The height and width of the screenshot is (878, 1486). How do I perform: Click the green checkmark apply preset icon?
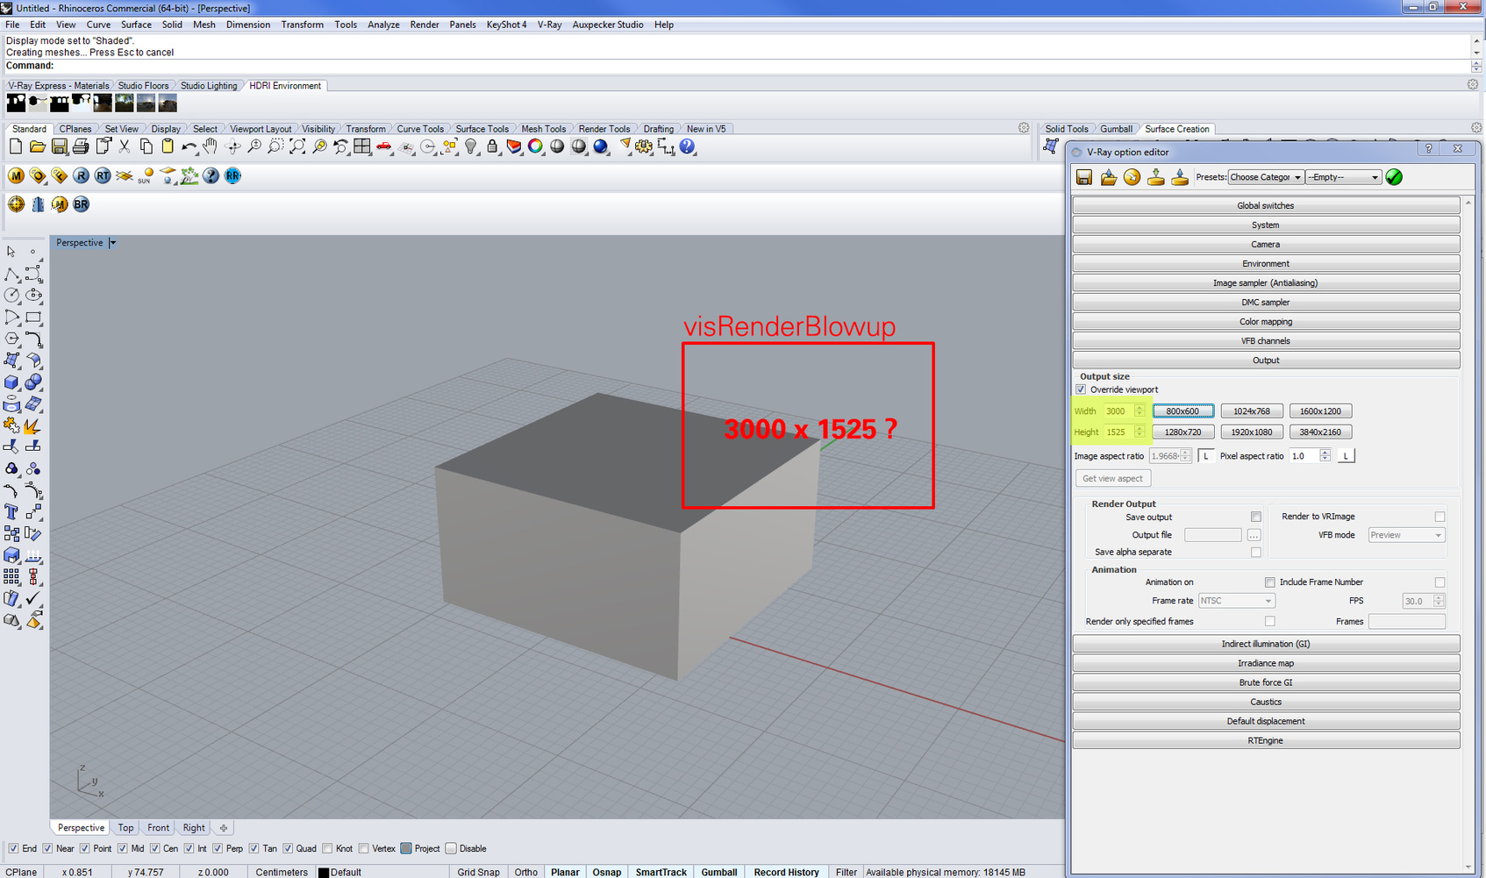pyautogui.click(x=1394, y=177)
